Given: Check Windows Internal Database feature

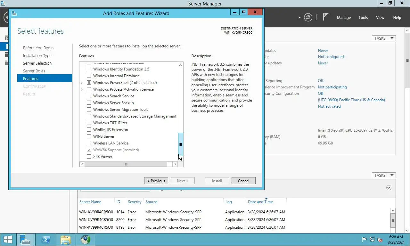Looking at the screenshot, I should pyautogui.click(x=89, y=76).
